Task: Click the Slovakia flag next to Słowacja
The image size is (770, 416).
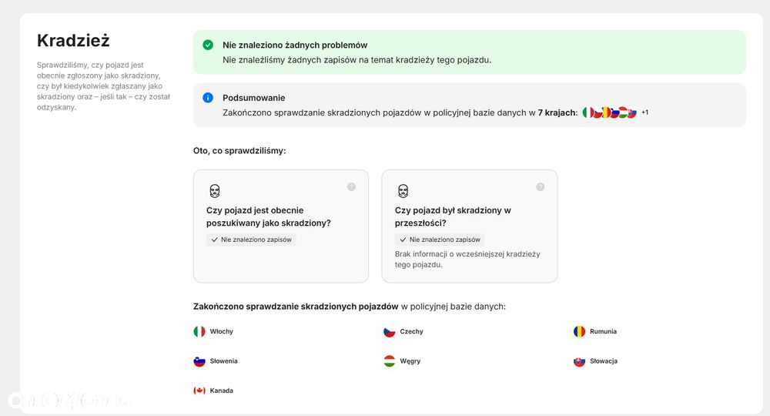Action: pos(579,361)
